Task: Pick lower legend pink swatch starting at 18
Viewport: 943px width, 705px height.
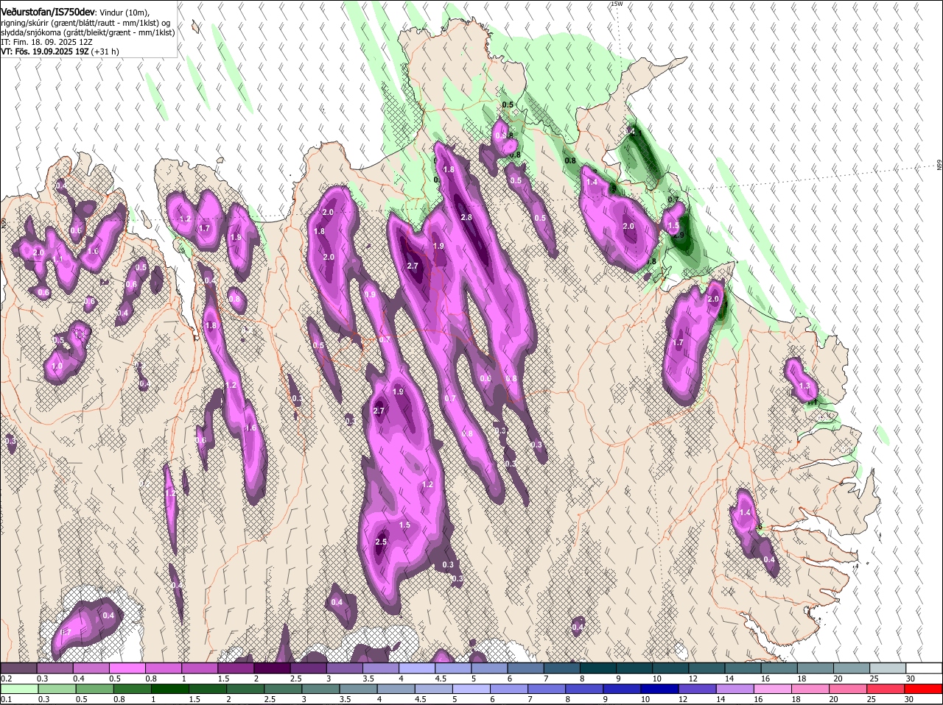Action: pos(811,689)
